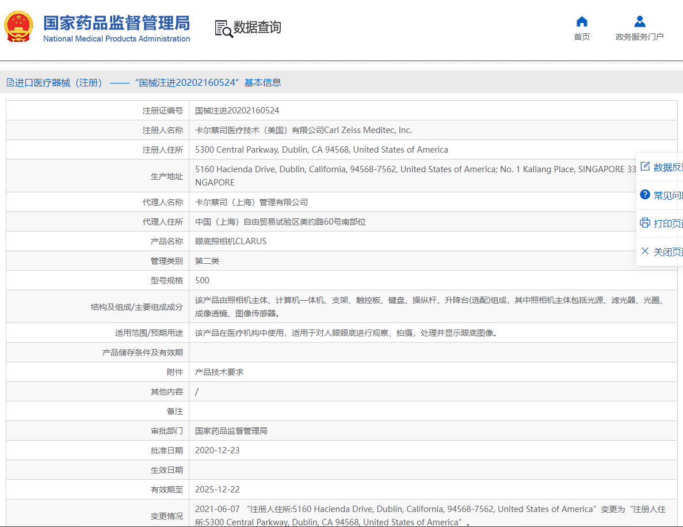The image size is (683, 527).
Task: Click the 适用范围/预期用途 row label
Action: point(149,333)
